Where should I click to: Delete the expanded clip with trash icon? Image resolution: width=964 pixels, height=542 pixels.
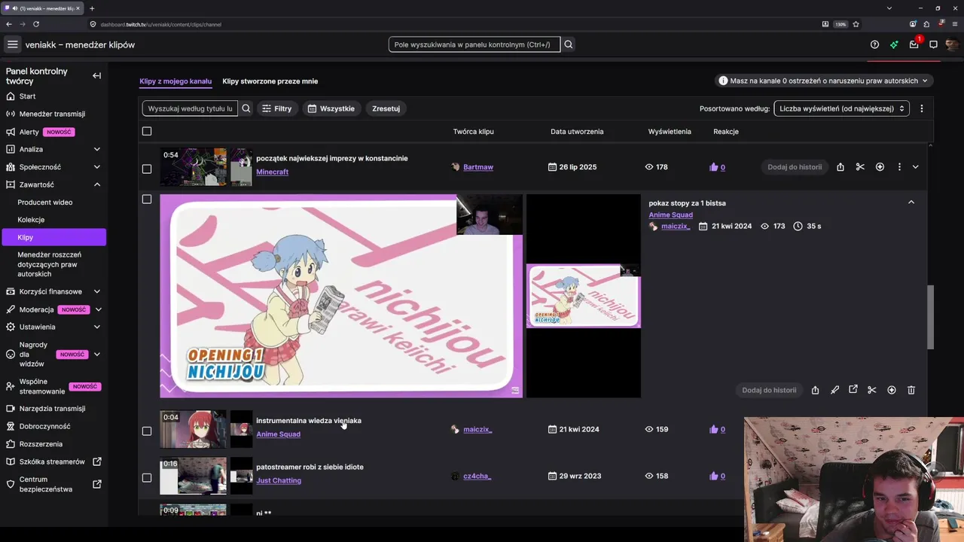coord(911,390)
